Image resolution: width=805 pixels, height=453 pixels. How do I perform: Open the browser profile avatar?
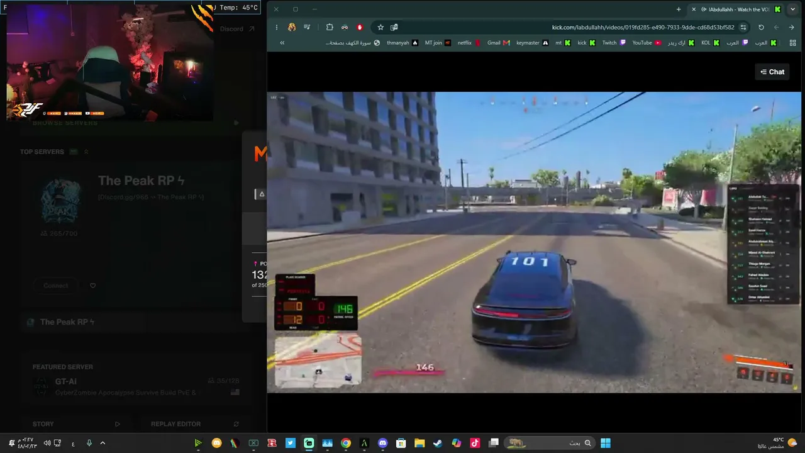tap(292, 27)
